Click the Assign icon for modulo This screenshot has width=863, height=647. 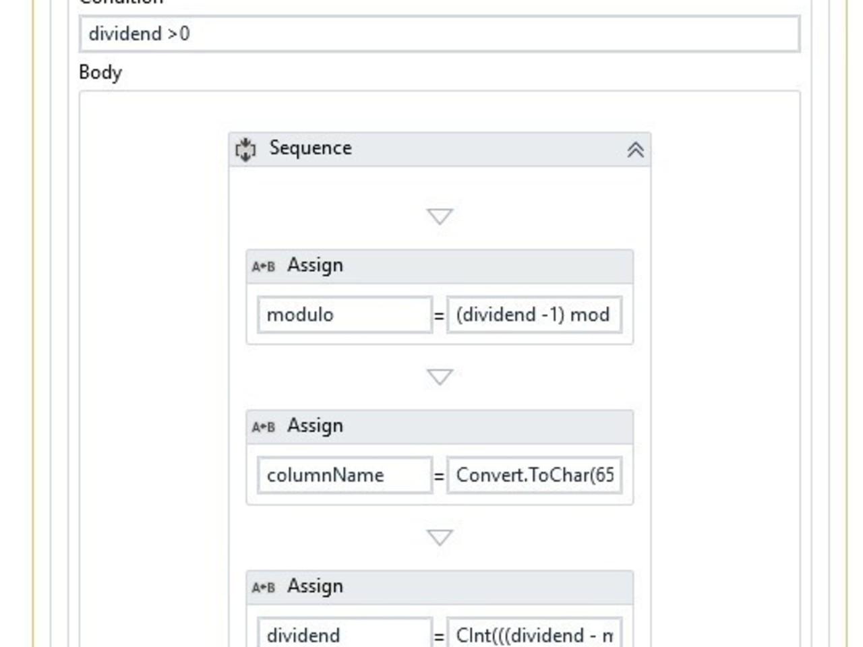pos(263,266)
